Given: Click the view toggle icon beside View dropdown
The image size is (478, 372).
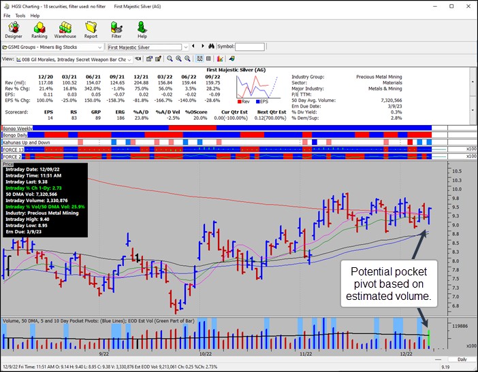Looking at the screenshot, I should pos(138,58).
